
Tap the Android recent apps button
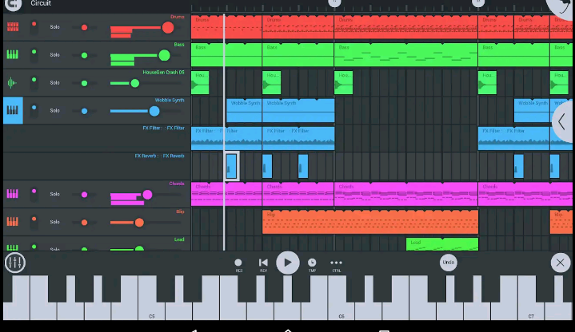click(x=384, y=330)
